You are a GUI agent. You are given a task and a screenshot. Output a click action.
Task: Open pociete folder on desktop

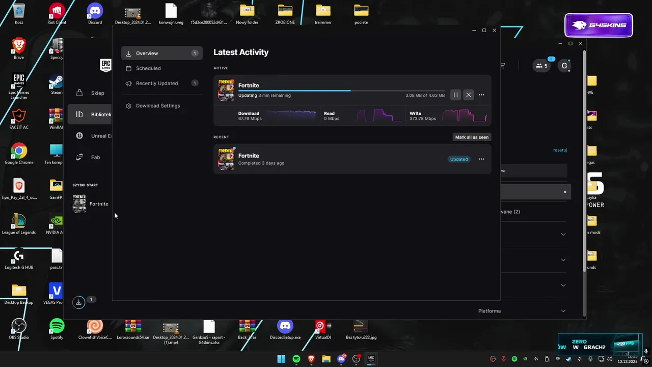[361, 14]
